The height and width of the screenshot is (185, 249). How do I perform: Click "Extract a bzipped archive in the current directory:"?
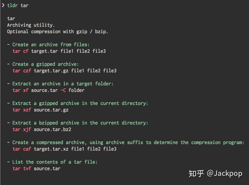[x=80, y=123]
